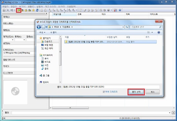Sort by the 파일이름 column header
177x121 pixels.
pyautogui.click(x=64, y=14)
